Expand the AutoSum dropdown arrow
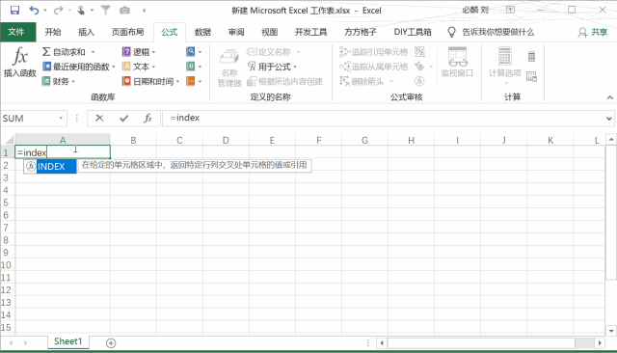 coord(93,52)
